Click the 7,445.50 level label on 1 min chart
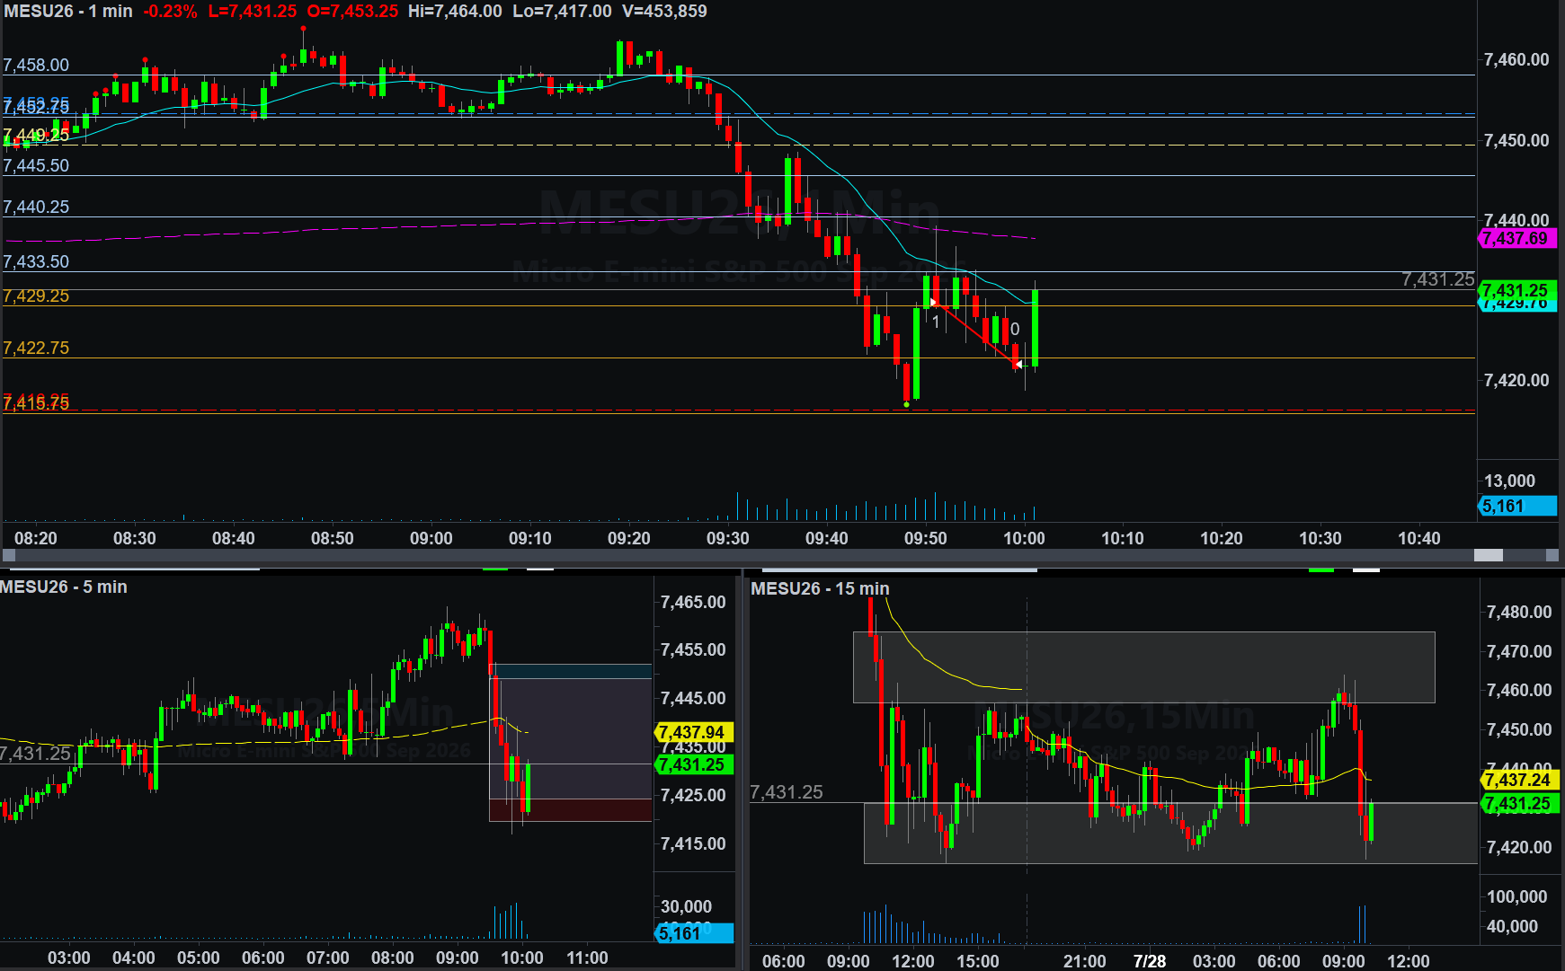Screen dimensions: 1565x971 pyautogui.click(x=36, y=165)
